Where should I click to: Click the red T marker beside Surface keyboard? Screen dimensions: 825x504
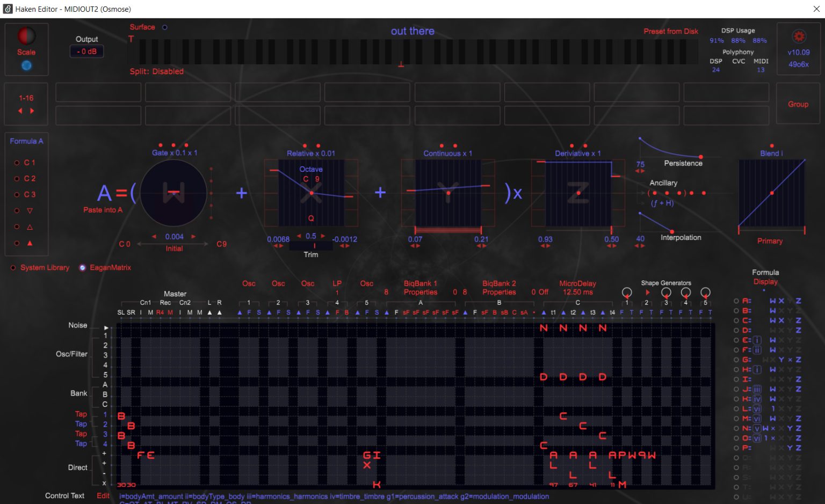pos(131,39)
